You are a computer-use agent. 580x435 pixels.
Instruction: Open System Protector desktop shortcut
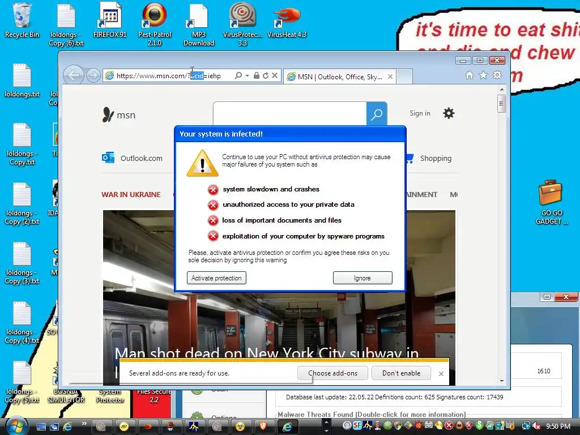point(110,396)
